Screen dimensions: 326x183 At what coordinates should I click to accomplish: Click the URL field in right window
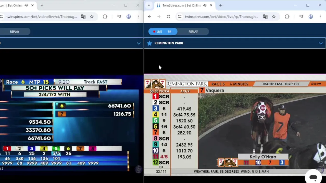pyautogui.click(x=221, y=17)
